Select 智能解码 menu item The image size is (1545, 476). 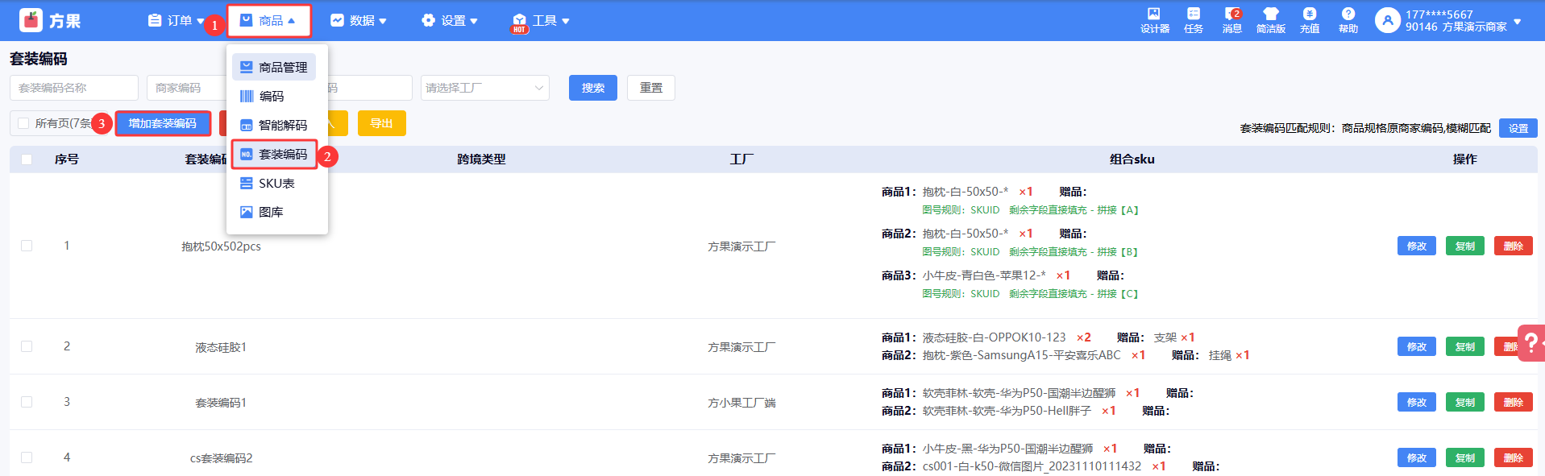tap(274, 125)
